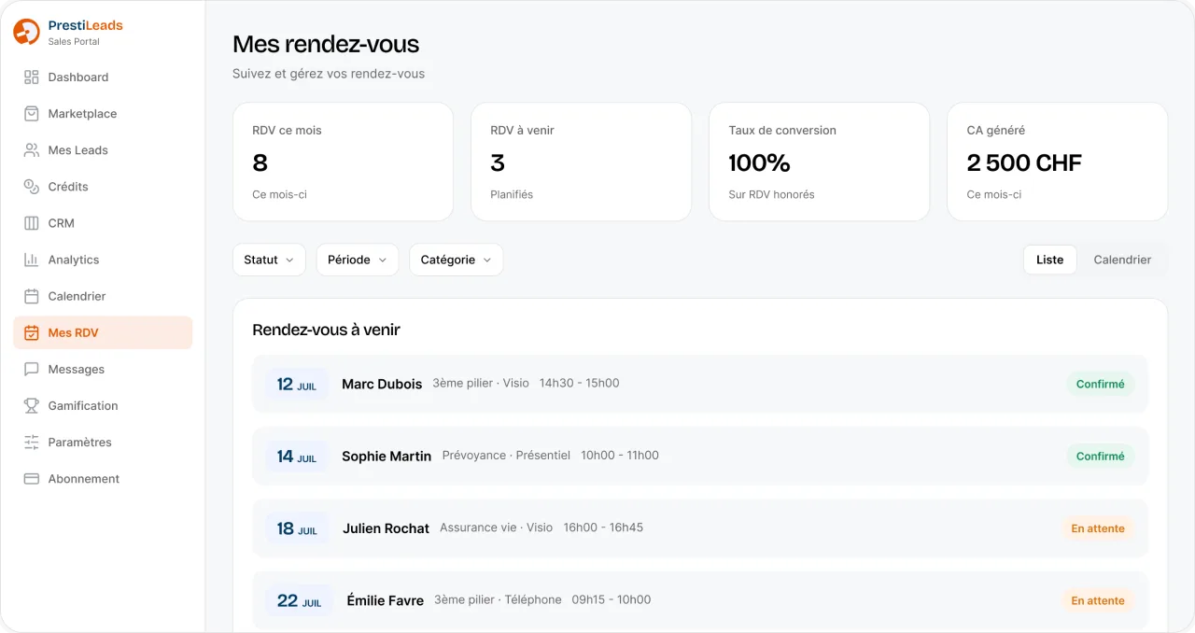The image size is (1195, 633).
Task: Switch to Liste view
Action: pyautogui.click(x=1050, y=260)
